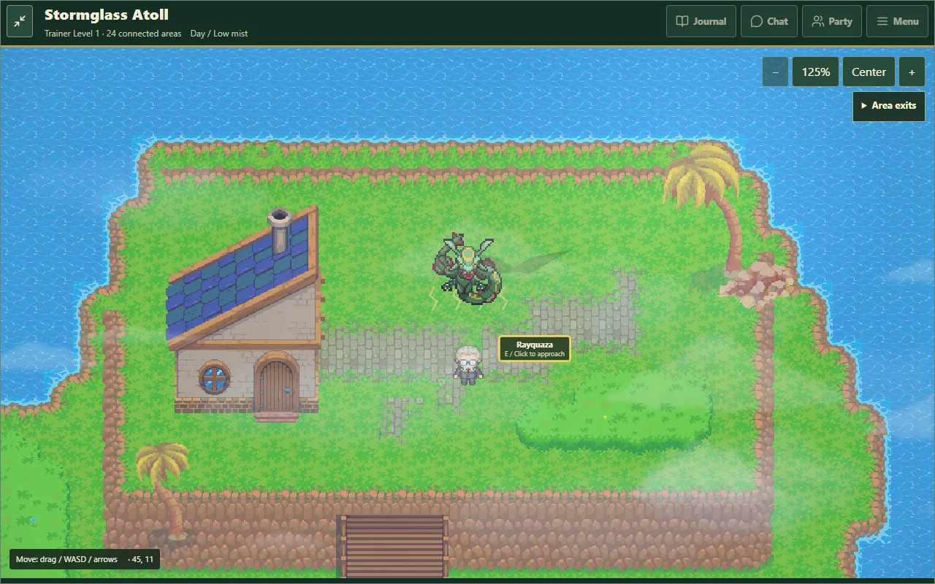Click the '45, 11' coordinates readout
The height and width of the screenshot is (584, 935).
pyautogui.click(x=141, y=559)
